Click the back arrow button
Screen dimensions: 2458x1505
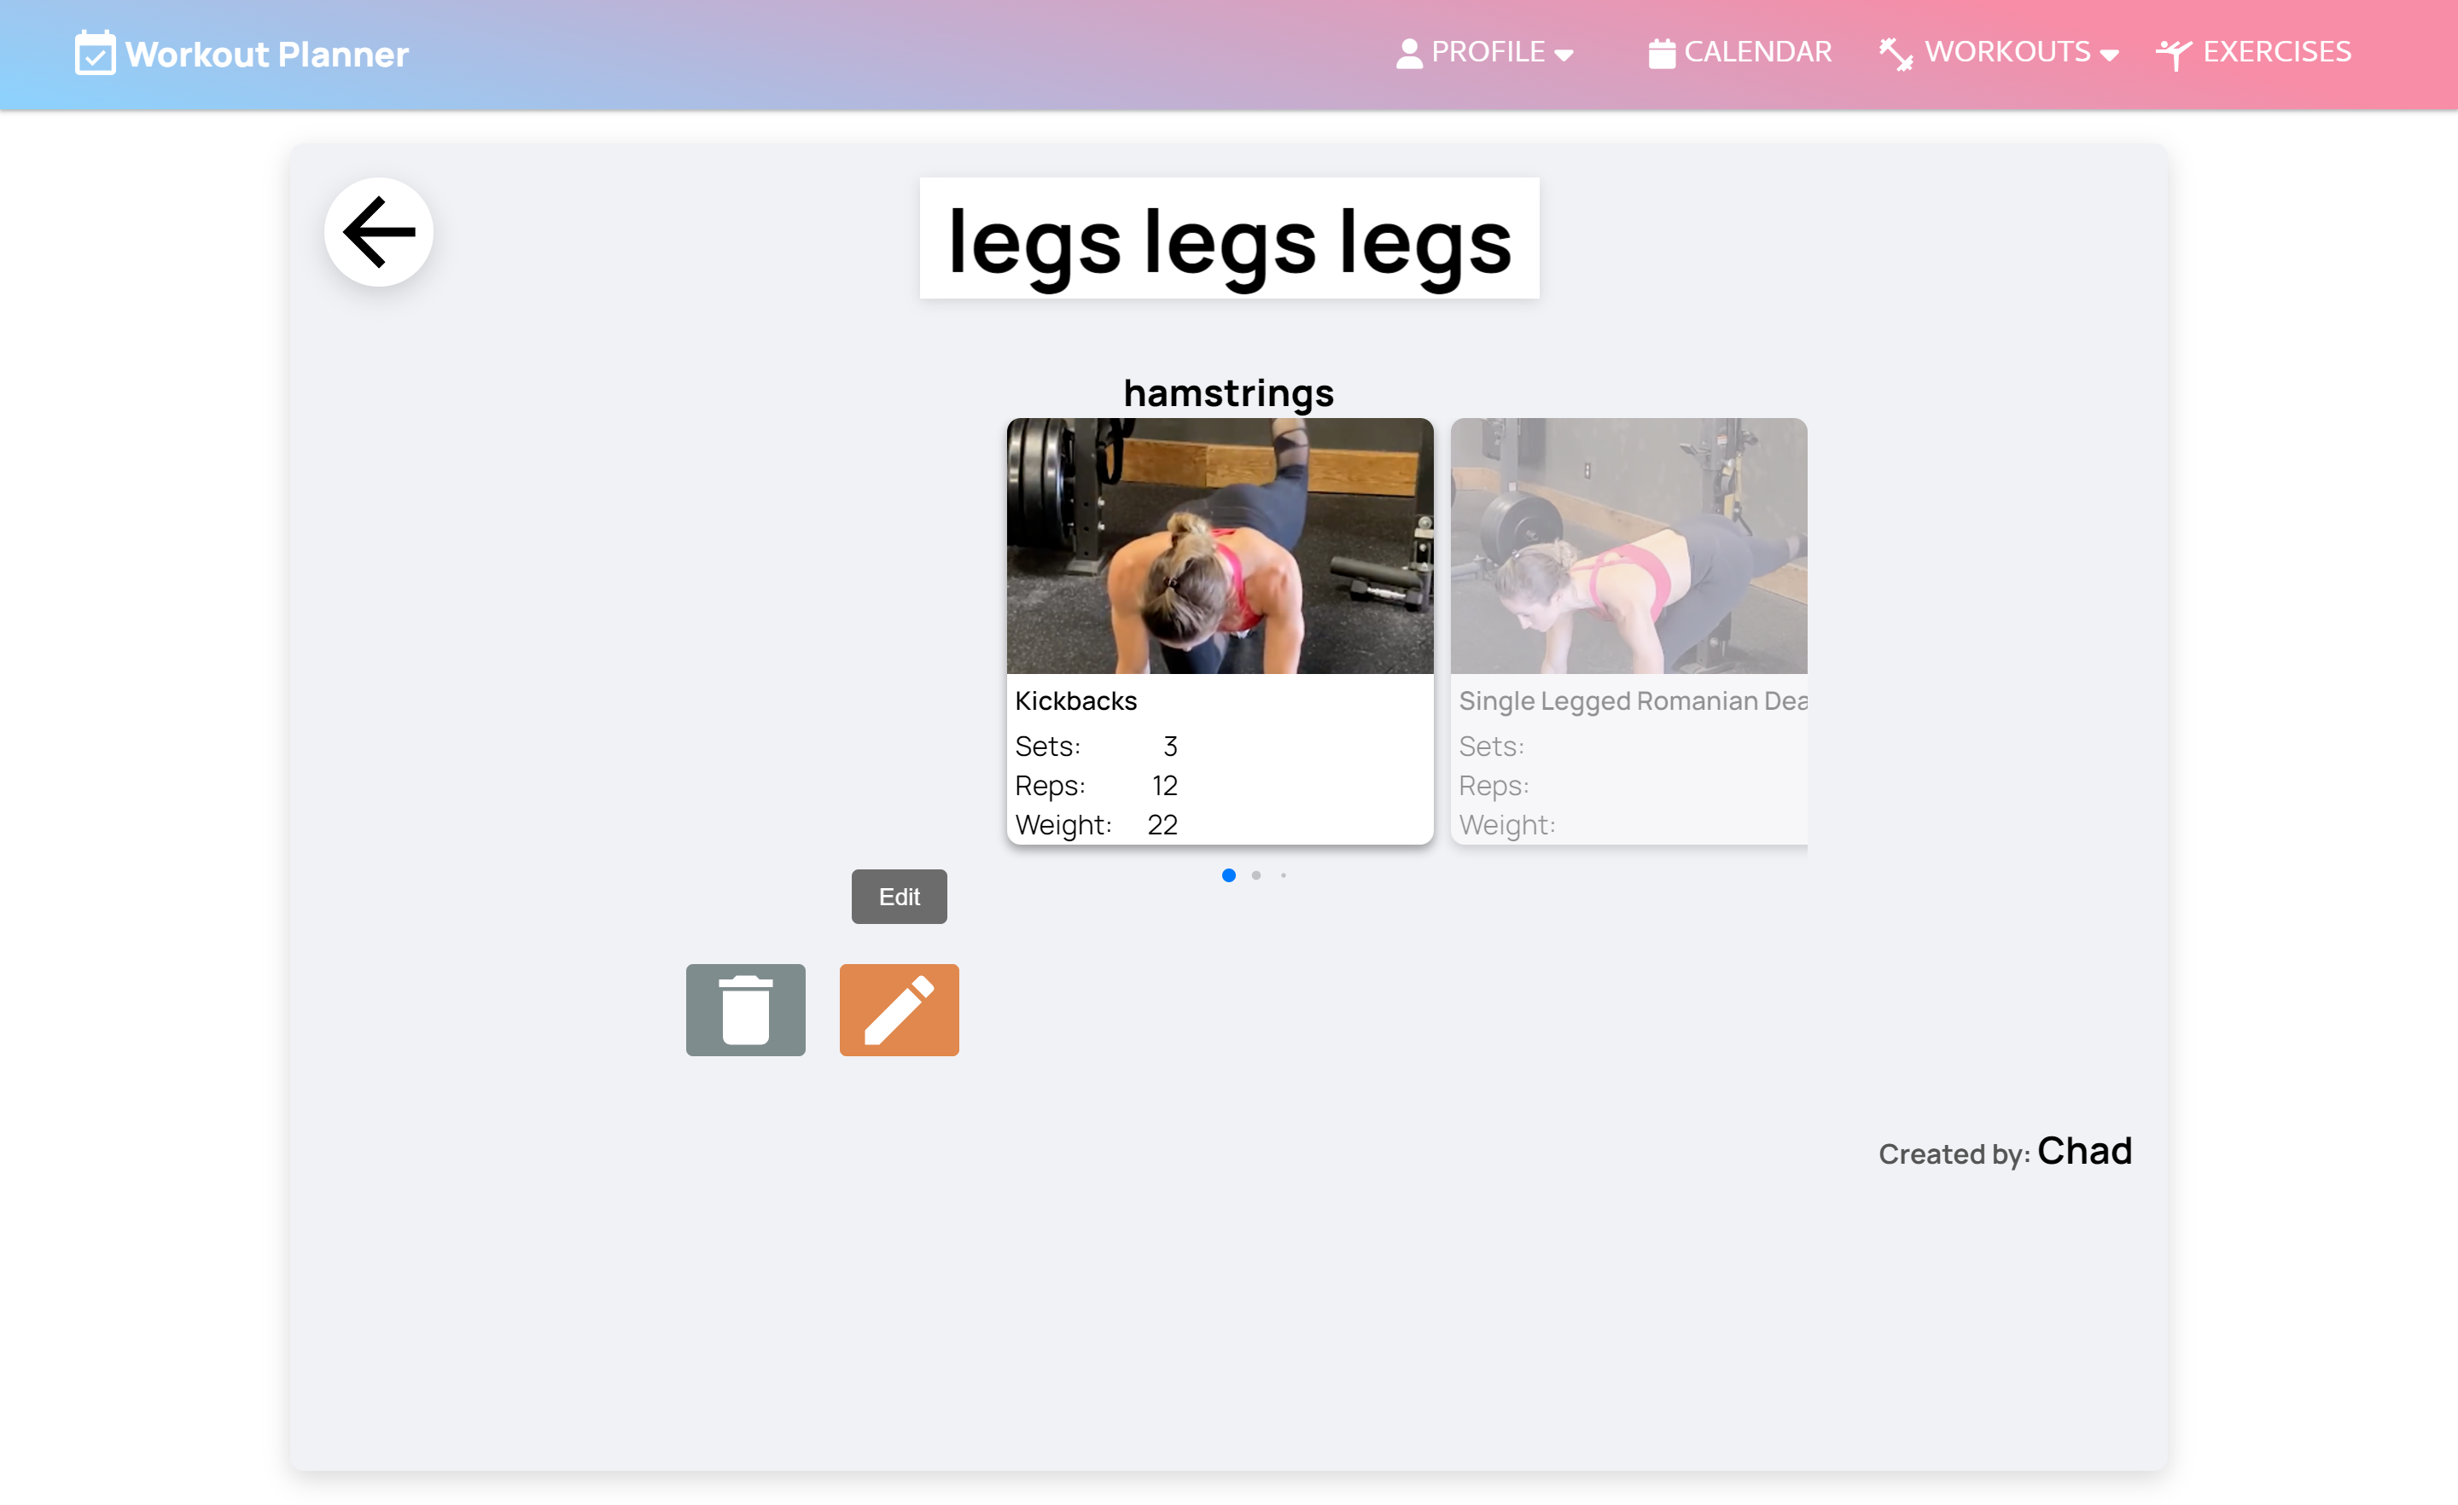(x=378, y=232)
